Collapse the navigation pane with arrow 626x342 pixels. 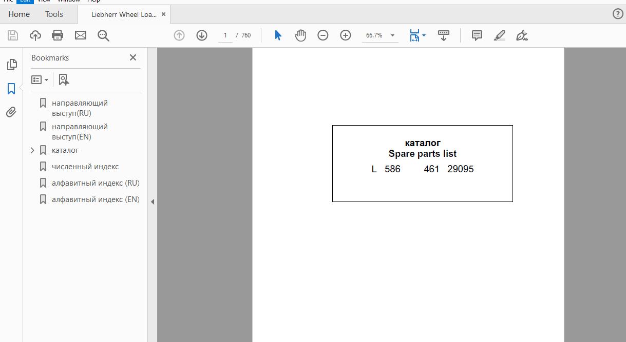(153, 202)
